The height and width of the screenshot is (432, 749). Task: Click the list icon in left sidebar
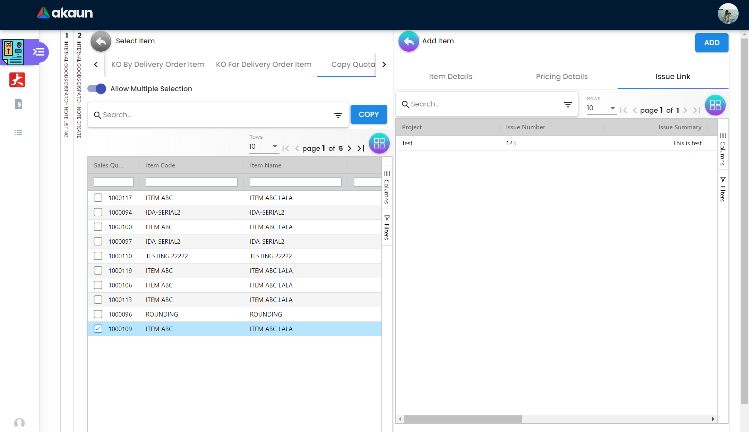click(18, 132)
